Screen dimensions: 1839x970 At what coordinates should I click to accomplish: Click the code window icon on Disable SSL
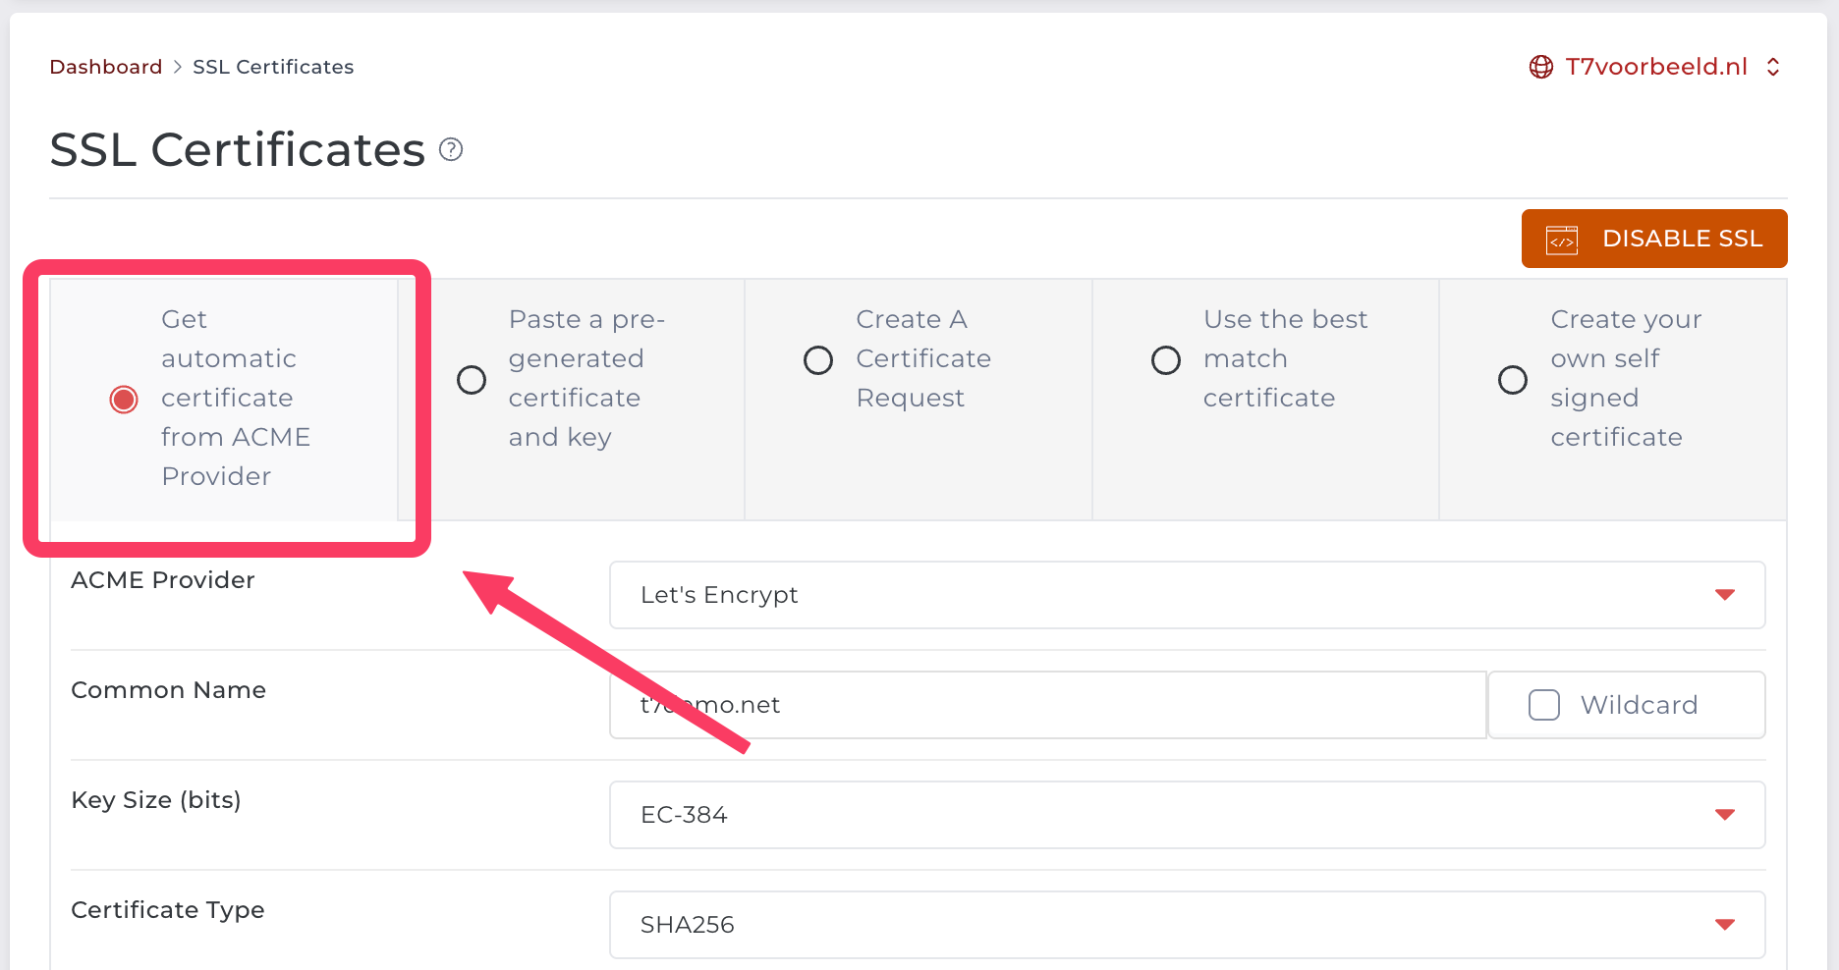(1562, 239)
